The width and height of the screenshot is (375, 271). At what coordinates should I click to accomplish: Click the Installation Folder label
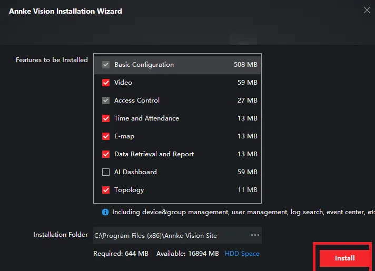tap(61, 235)
